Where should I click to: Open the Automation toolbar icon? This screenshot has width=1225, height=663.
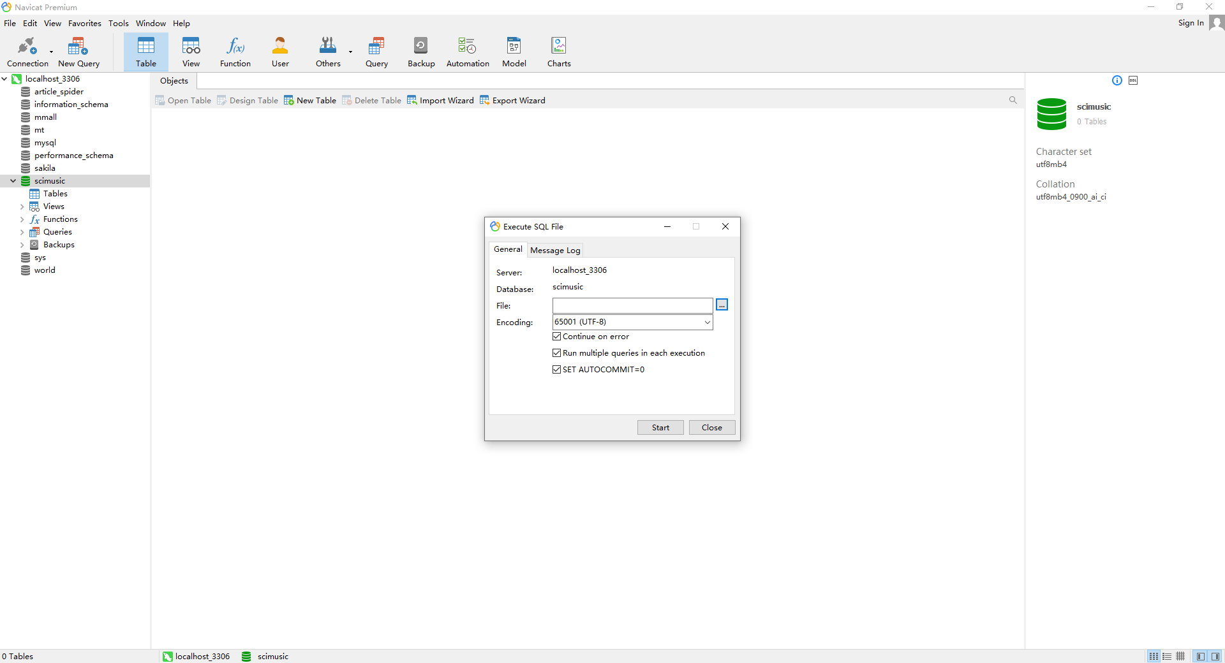tap(468, 52)
